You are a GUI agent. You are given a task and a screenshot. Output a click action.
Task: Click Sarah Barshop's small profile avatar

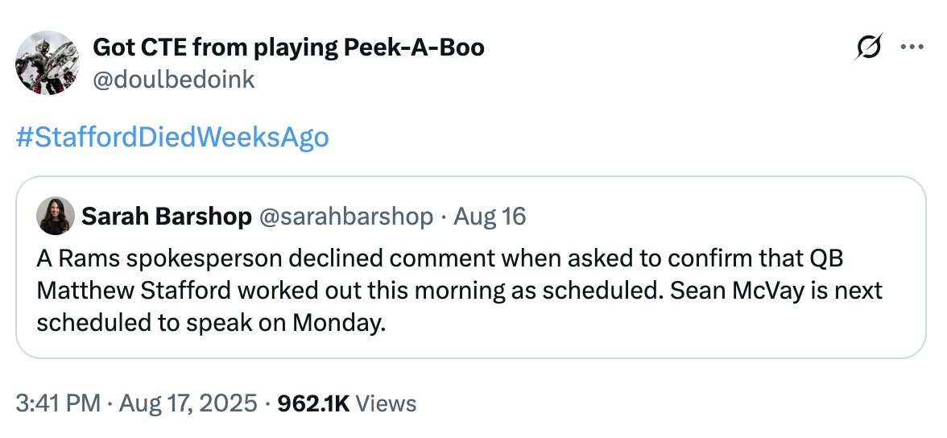coord(56,216)
